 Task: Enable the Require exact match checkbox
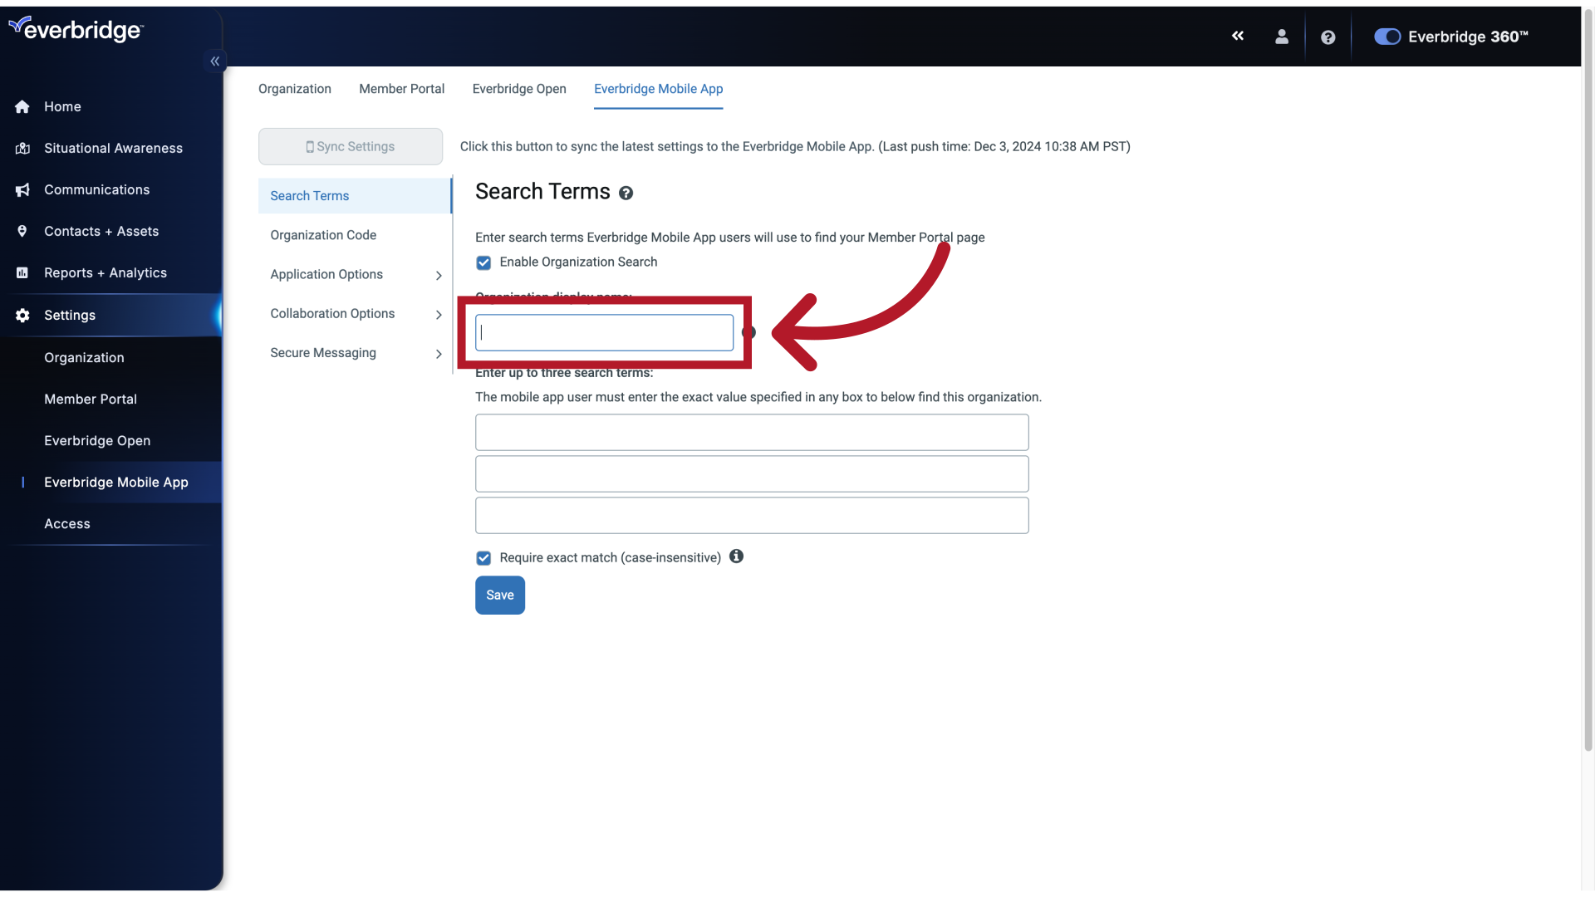click(x=483, y=557)
